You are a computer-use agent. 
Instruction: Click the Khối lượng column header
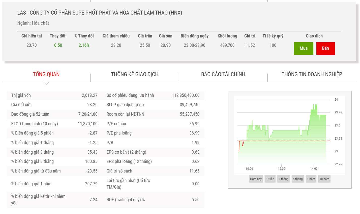(227, 36)
